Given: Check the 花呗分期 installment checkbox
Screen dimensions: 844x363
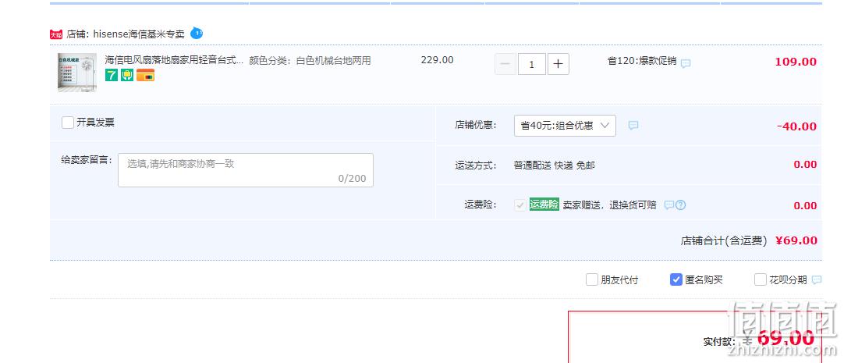Looking at the screenshot, I should click(760, 279).
